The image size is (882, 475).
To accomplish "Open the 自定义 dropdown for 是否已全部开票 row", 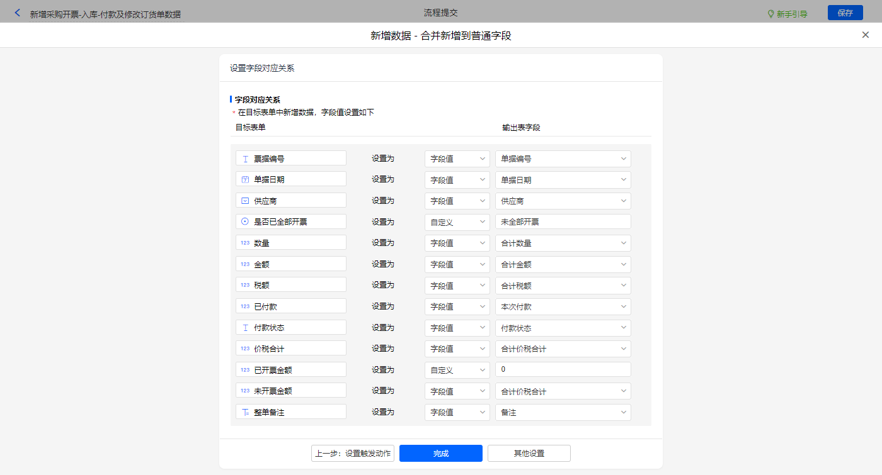I will point(457,221).
